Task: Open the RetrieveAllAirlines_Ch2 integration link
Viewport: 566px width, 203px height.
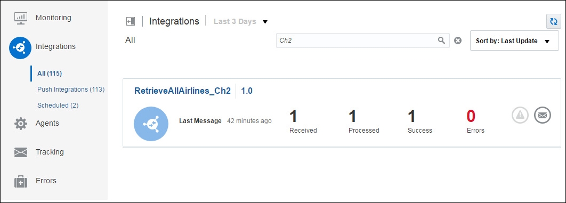Action: click(x=182, y=91)
